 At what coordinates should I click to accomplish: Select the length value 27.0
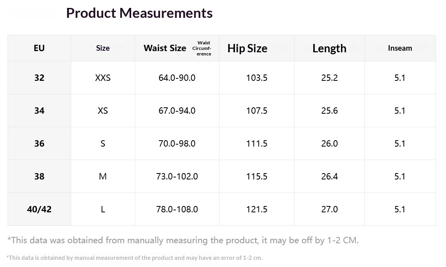(x=330, y=209)
